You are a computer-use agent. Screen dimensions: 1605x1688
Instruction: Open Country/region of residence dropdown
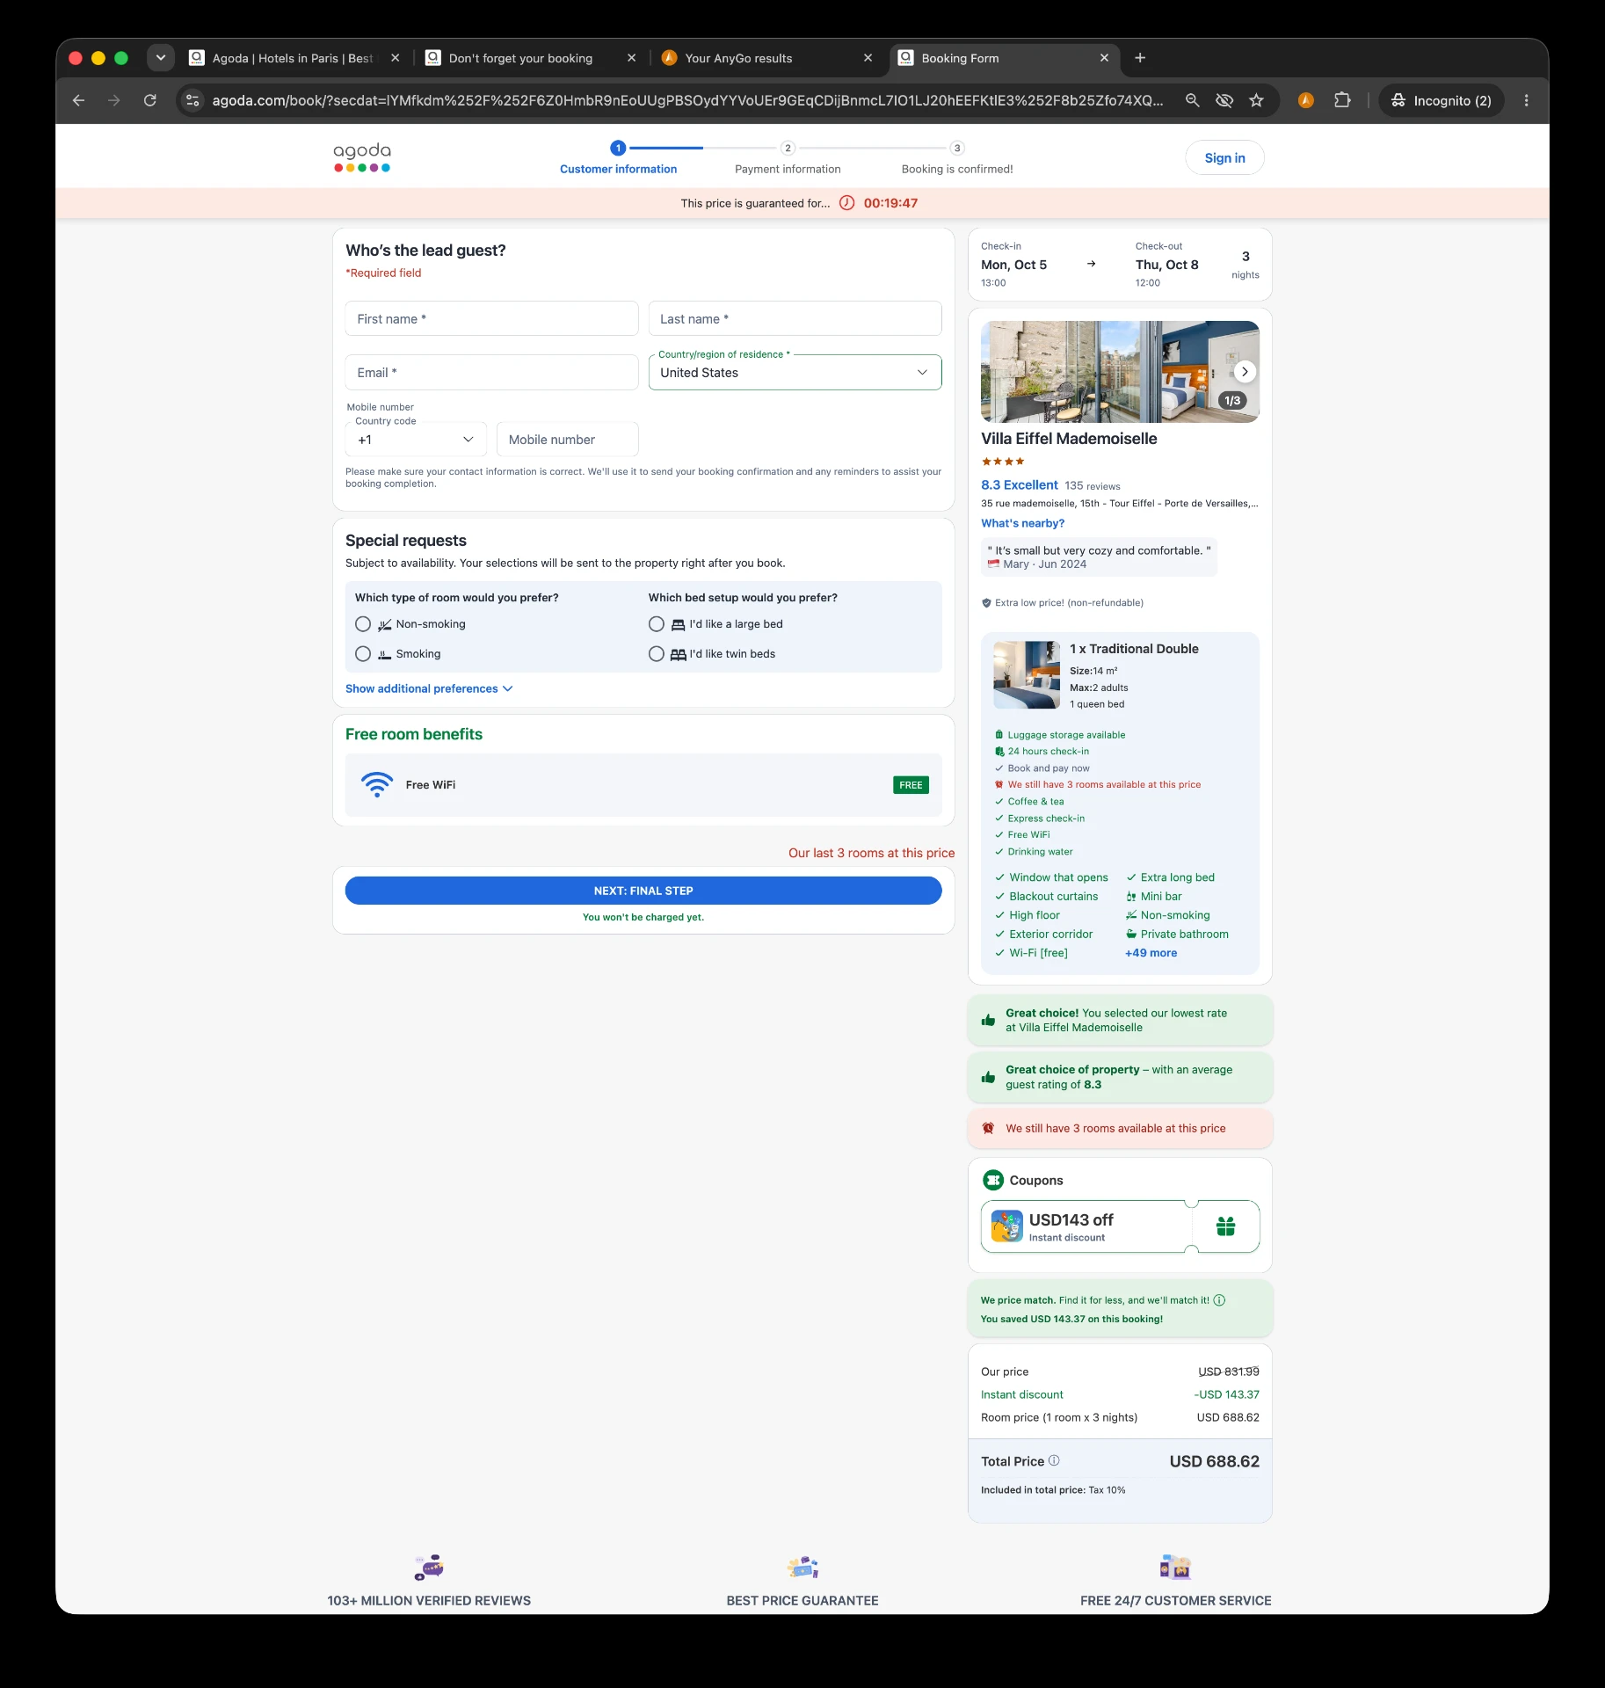[x=795, y=373]
